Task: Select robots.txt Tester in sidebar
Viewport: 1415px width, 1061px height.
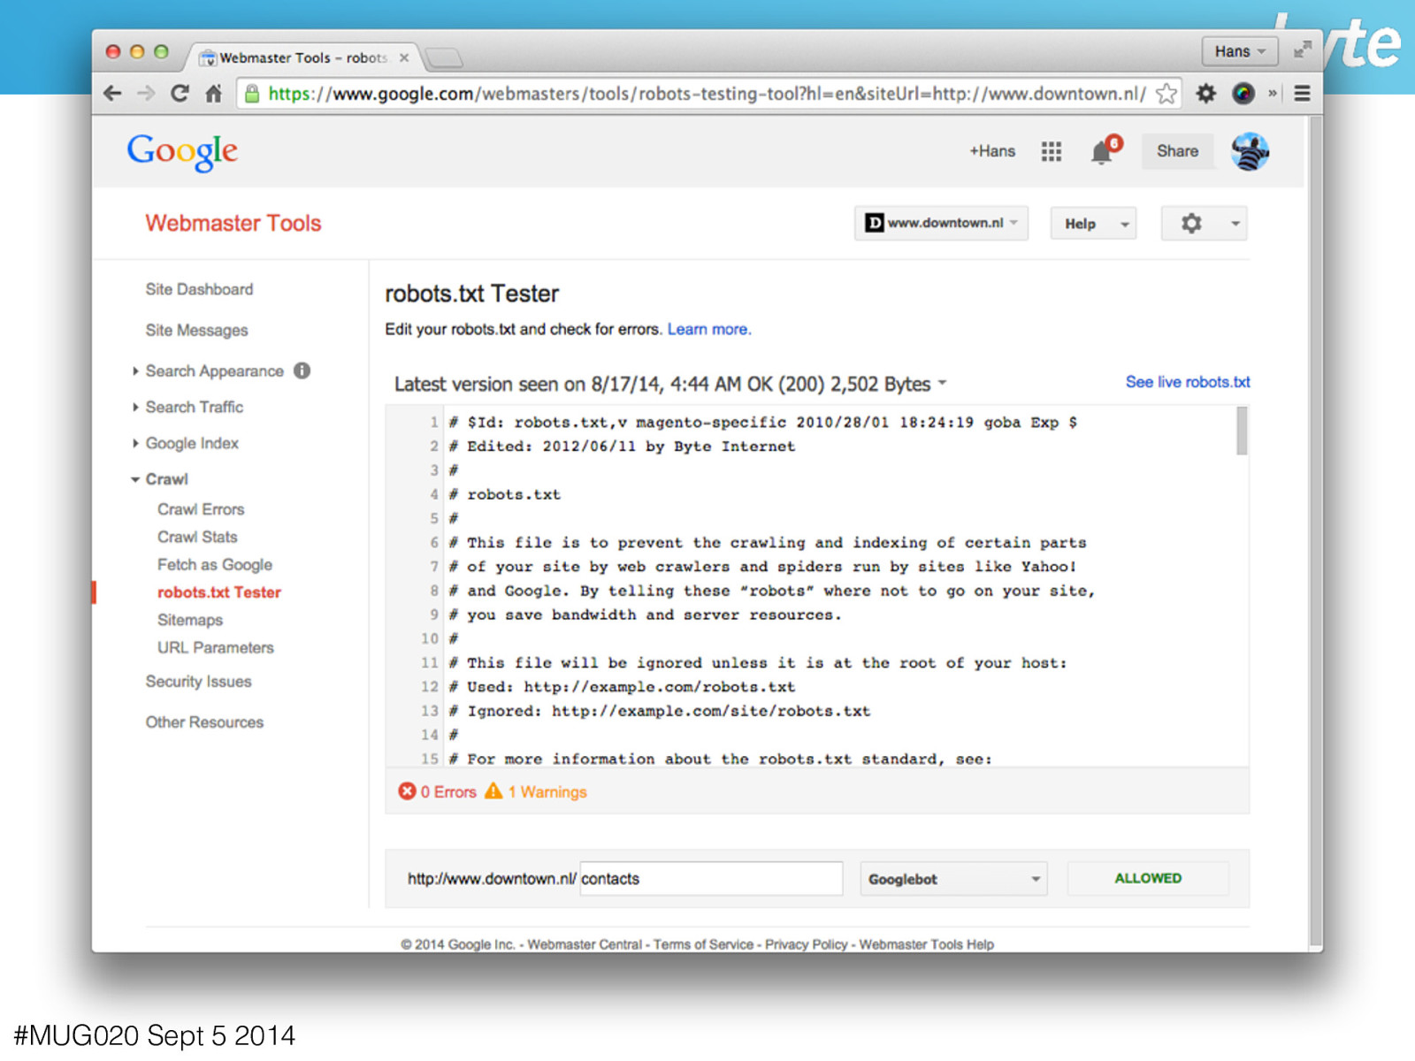Action: point(219,592)
